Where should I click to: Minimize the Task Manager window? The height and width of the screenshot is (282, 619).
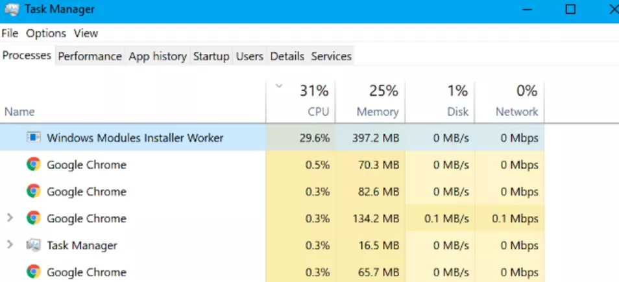(528, 10)
